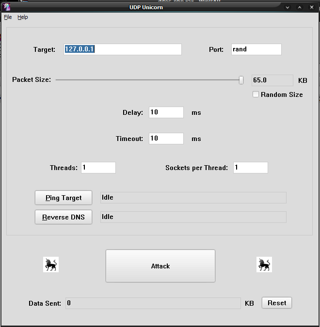Click the Packet Size slider handle
Viewport: 320px width, 327px height.
pos(241,80)
